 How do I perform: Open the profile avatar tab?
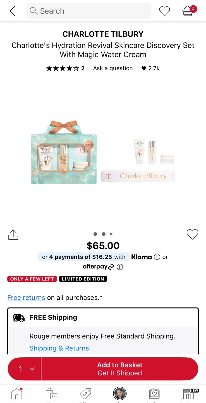(120, 394)
